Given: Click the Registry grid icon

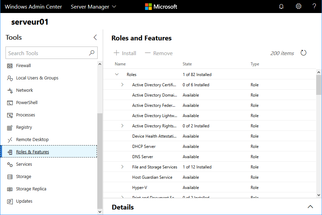Looking at the screenshot, I should click(10, 128).
